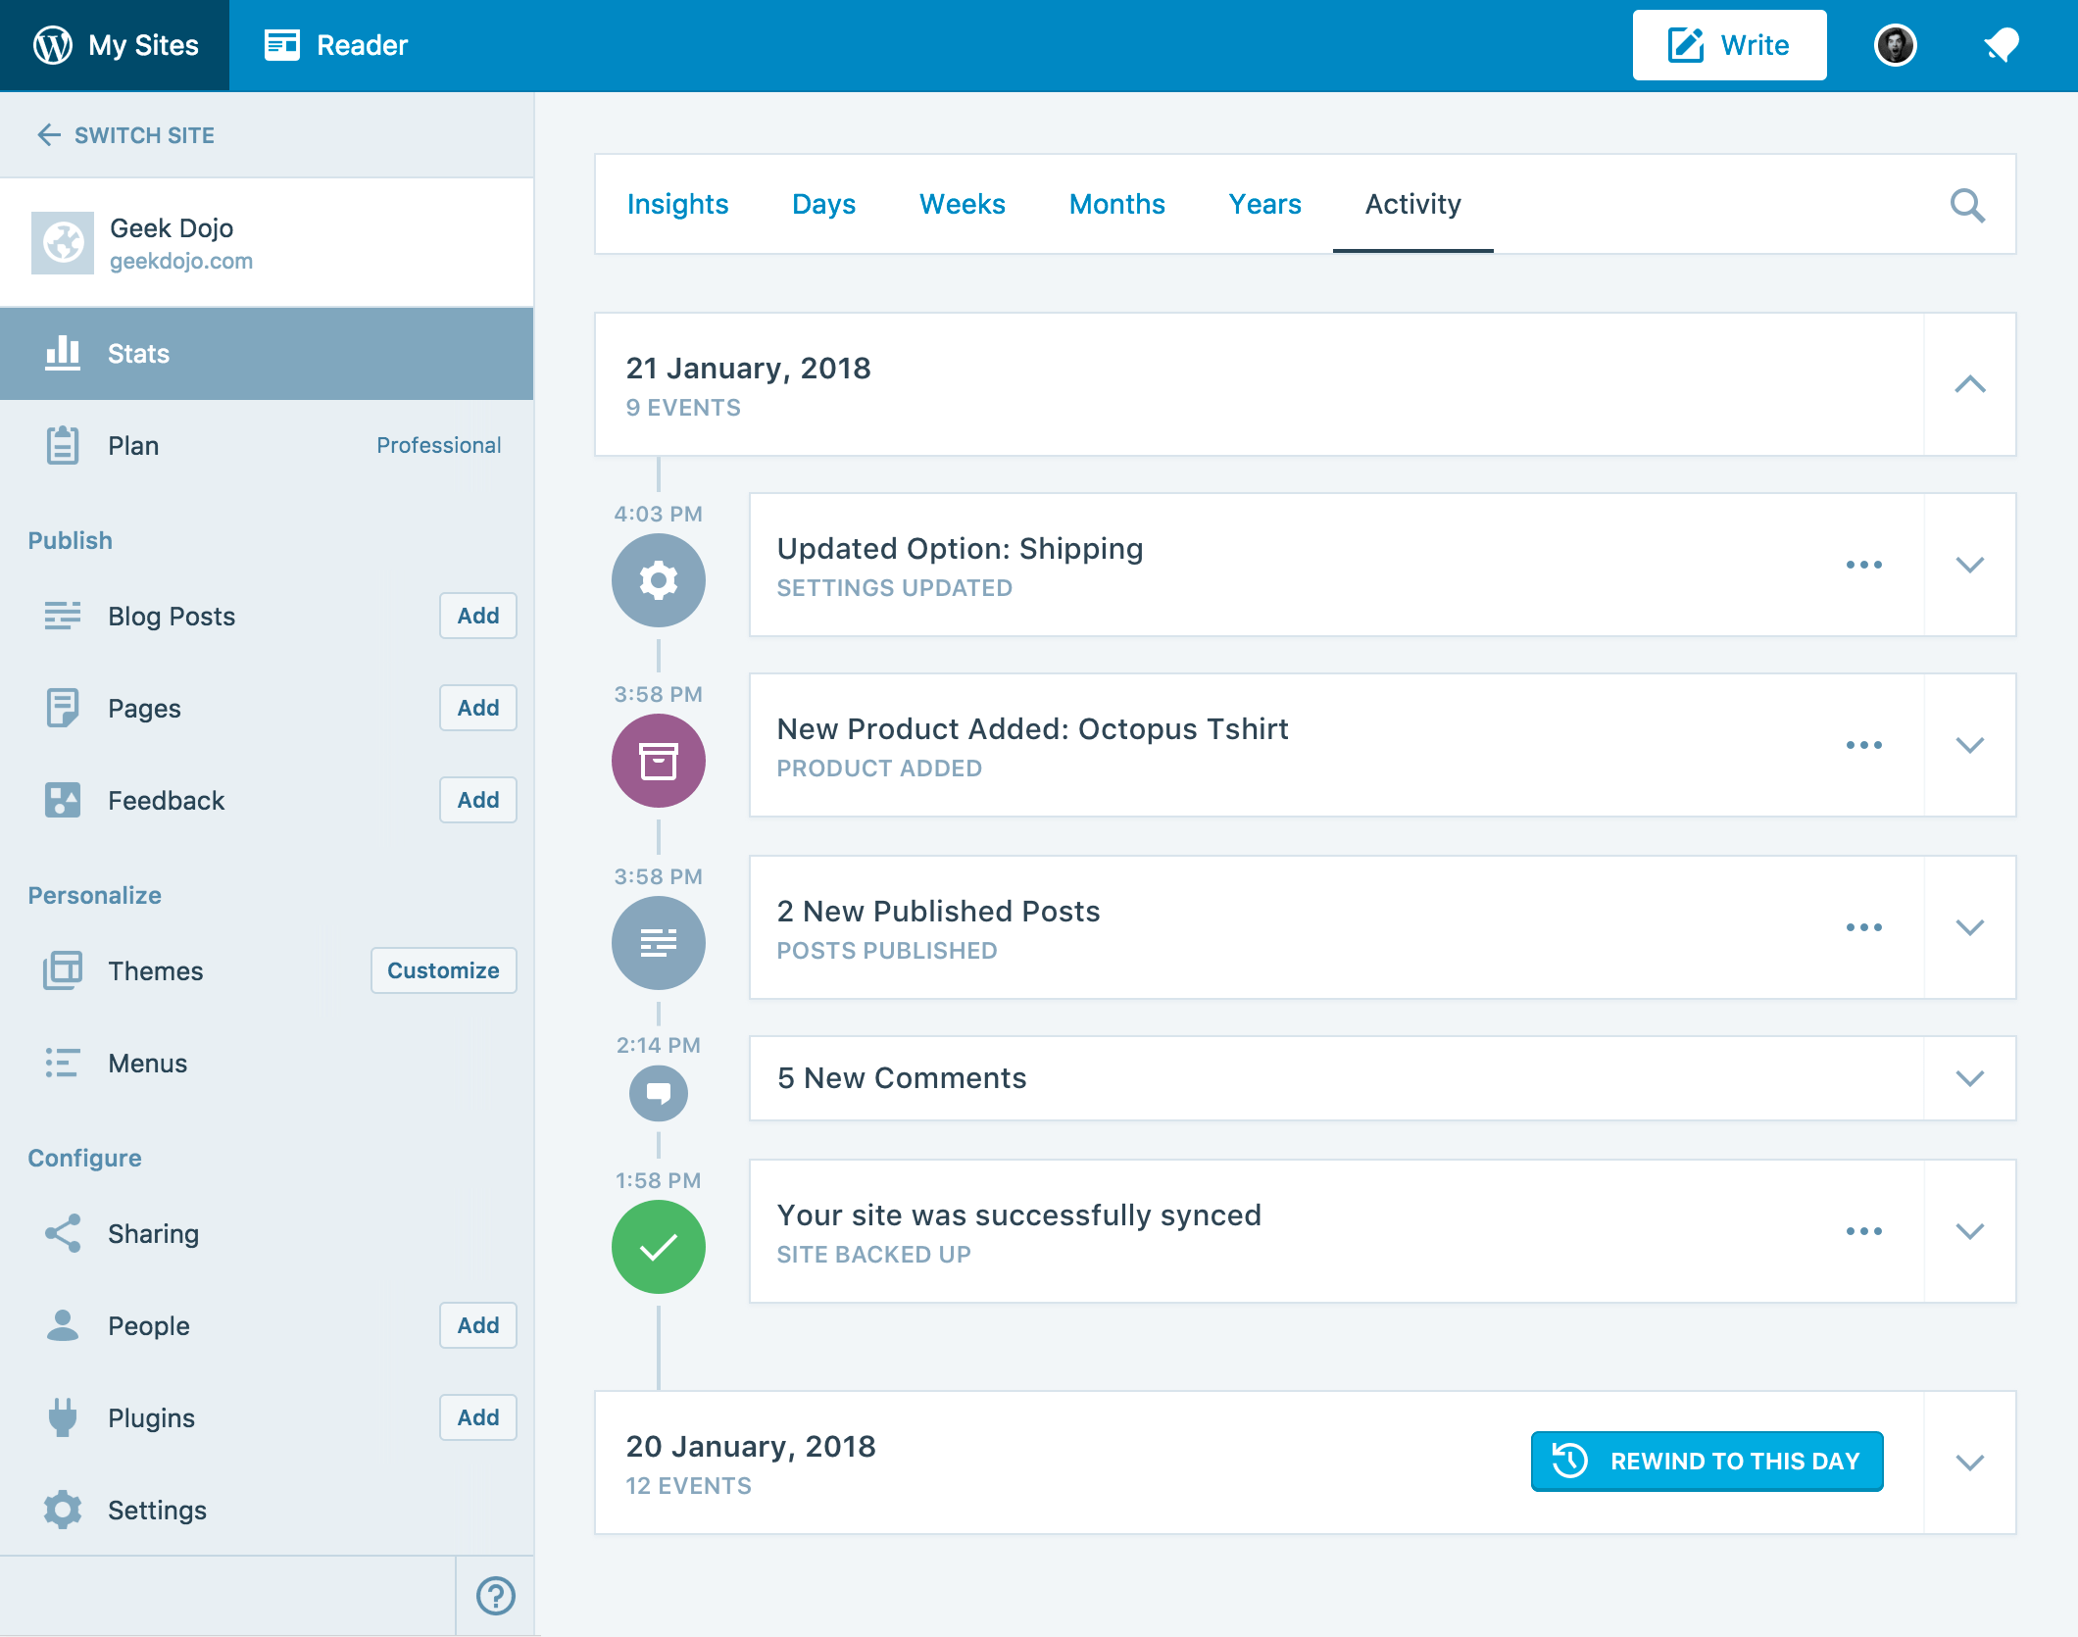Click the search magnifier icon
Screen dimensions: 2078x1637
point(1966,205)
